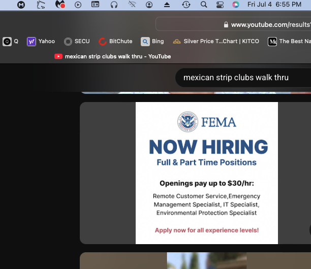Click the padlock icon in address bar

[x=226, y=24]
